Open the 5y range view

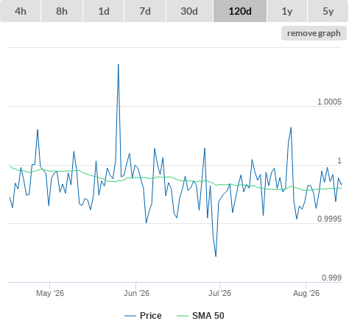(x=328, y=11)
